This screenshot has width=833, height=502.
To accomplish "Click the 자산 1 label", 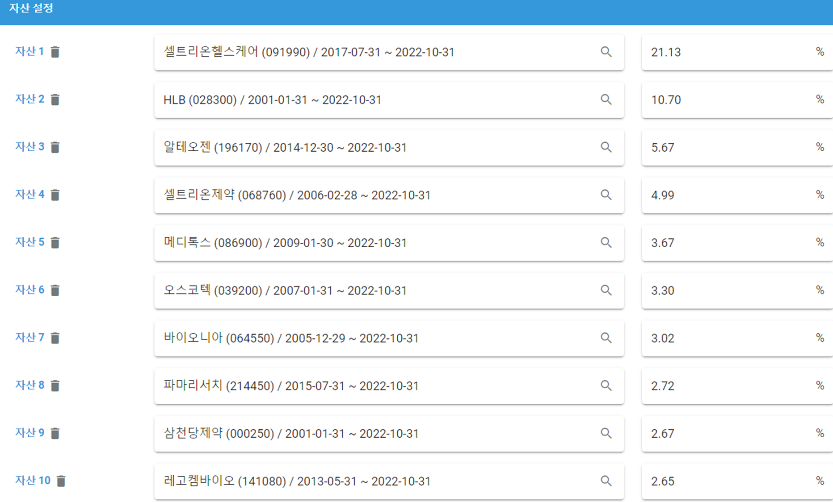I will point(29,51).
